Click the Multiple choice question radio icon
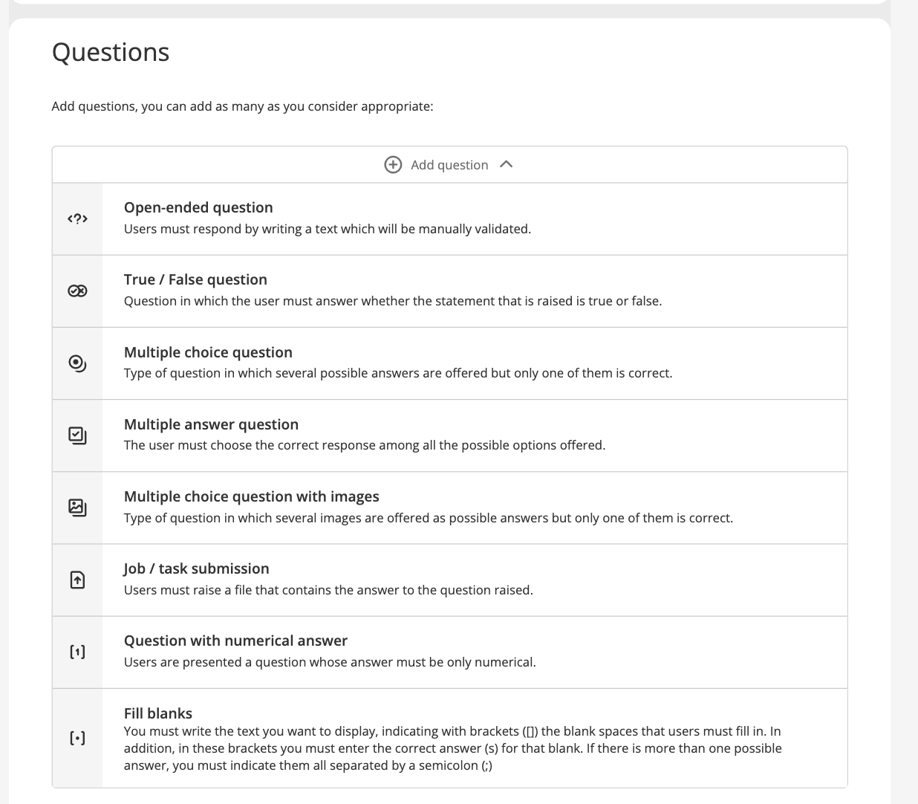918x804 pixels. pyautogui.click(x=77, y=363)
